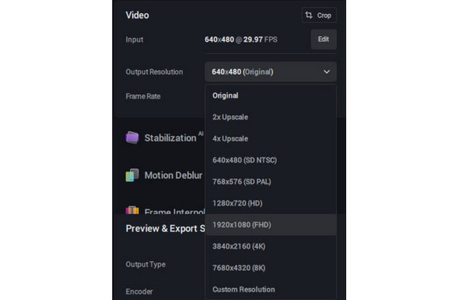Select 768x576 (SD PAL) option
452x300 pixels.
(x=271, y=182)
